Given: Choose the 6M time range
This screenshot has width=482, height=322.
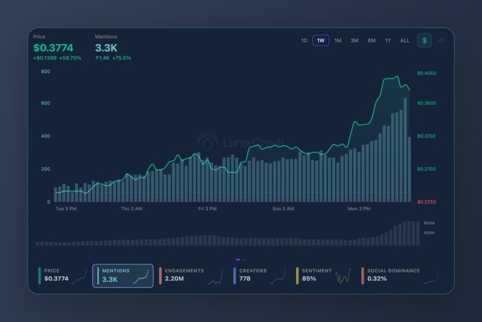Looking at the screenshot, I should point(371,40).
